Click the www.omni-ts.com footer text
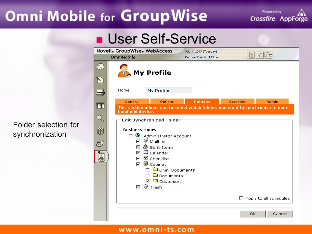The image size is (312, 234). [156, 229]
